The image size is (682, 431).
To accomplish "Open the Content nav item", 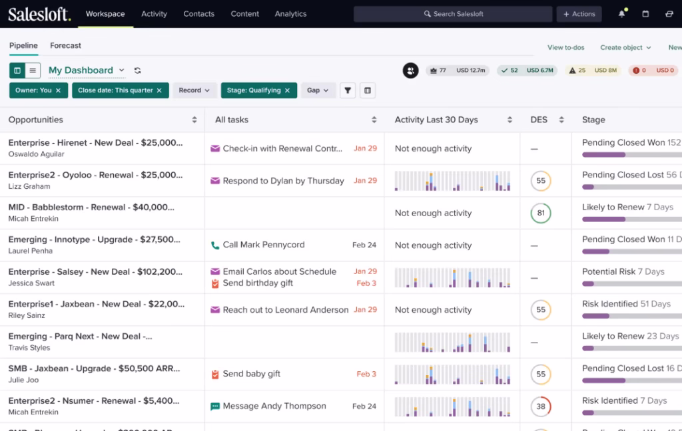I will click(245, 14).
